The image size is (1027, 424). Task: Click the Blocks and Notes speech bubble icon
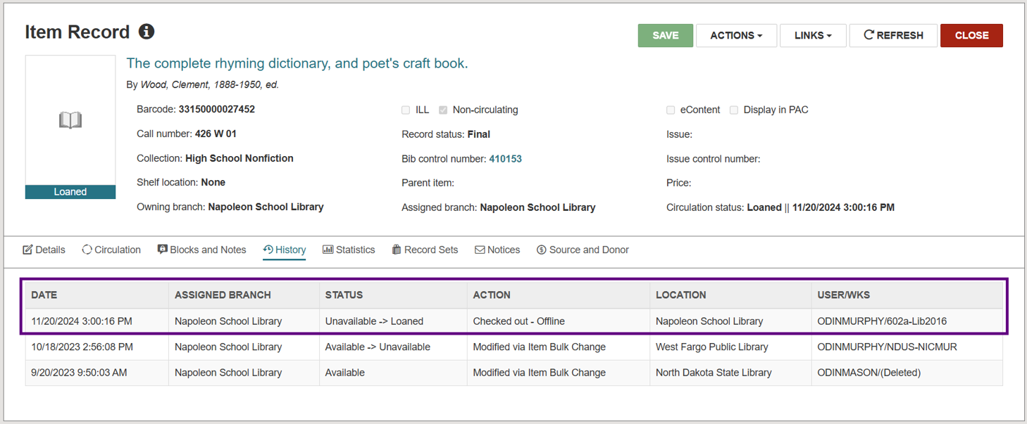[x=162, y=249]
